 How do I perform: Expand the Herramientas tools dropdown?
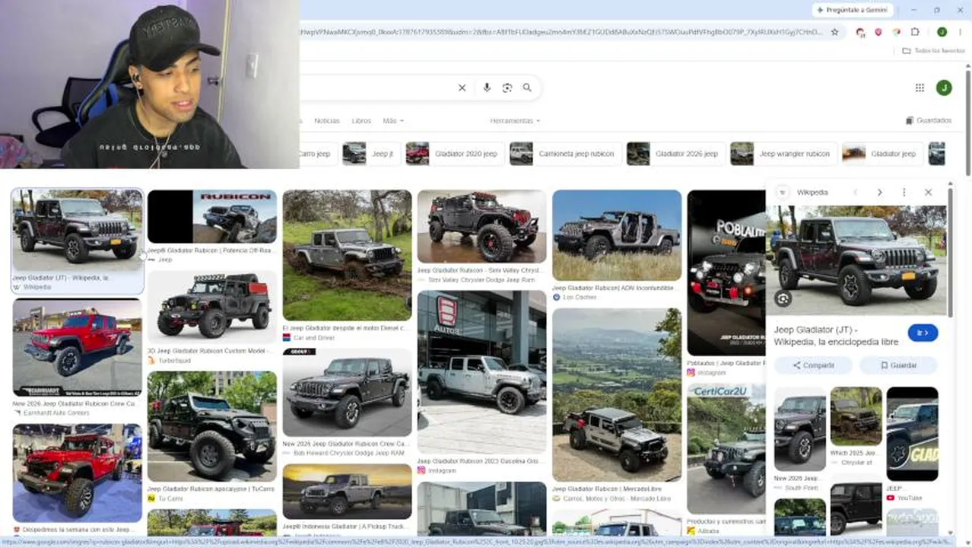[x=515, y=121]
